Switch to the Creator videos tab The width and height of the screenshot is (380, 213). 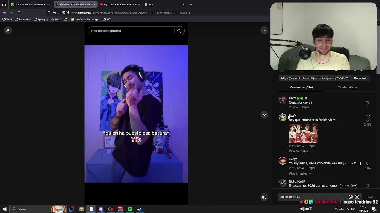347,87
